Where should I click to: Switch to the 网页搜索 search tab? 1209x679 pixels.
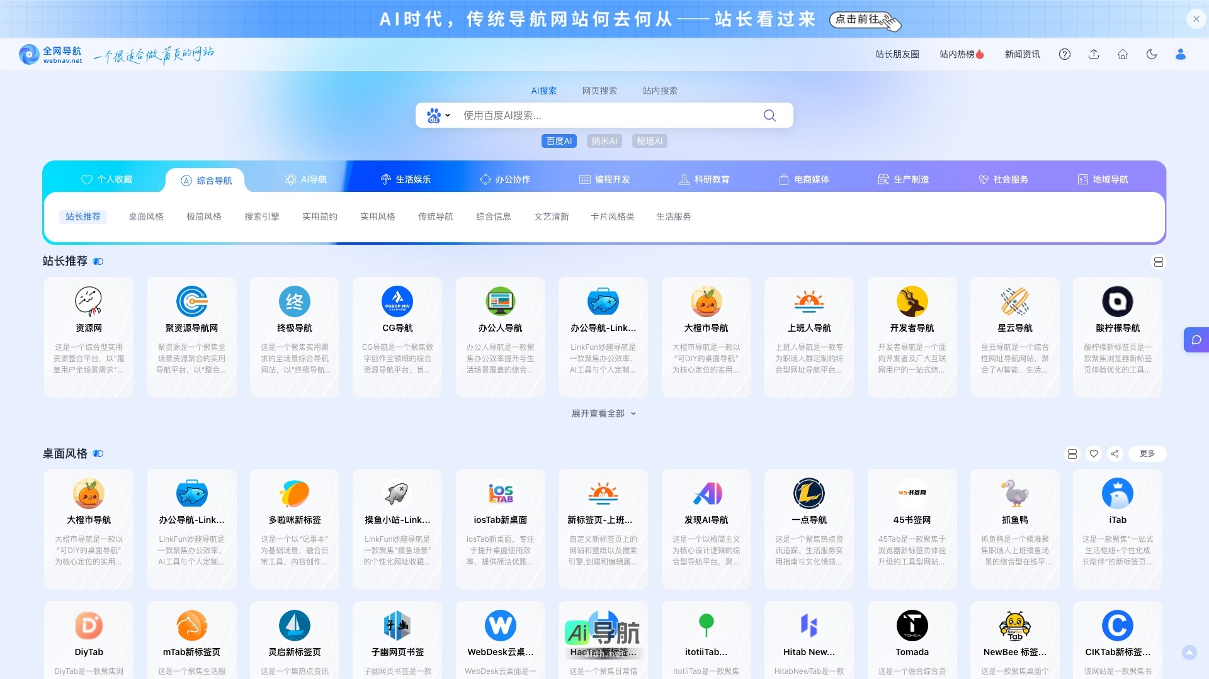[599, 91]
